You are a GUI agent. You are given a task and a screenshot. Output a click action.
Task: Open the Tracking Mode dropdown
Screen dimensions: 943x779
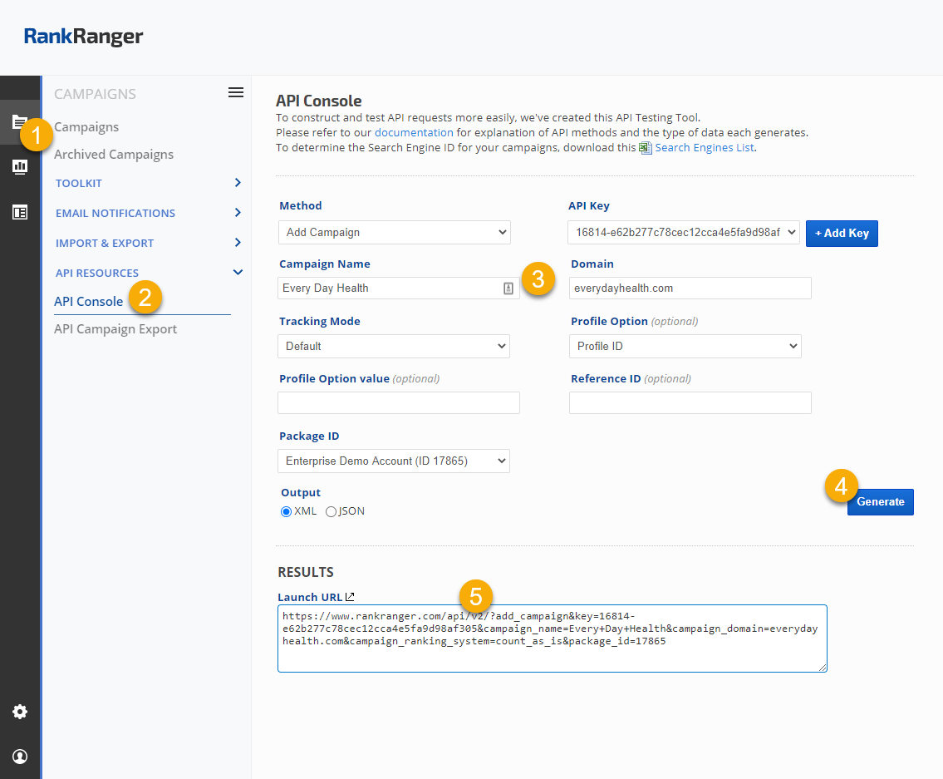pos(393,346)
